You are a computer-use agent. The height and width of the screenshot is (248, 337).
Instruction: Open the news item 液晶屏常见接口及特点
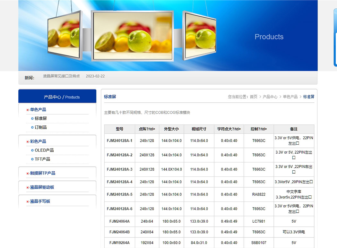click(x=61, y=76)
